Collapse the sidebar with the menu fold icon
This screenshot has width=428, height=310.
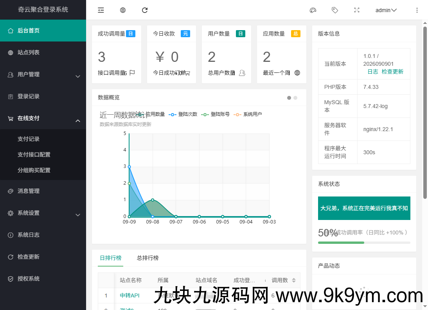101,10
